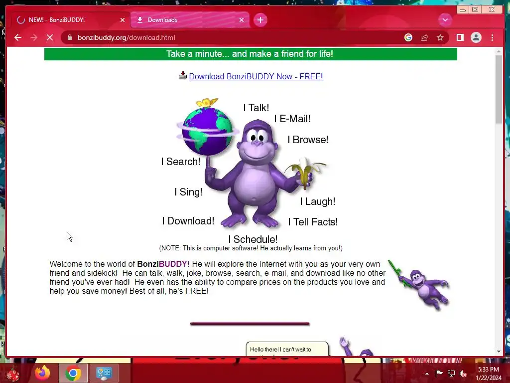Click the scrollbar down arrow

pyautogui.click(x=499, y=352)
